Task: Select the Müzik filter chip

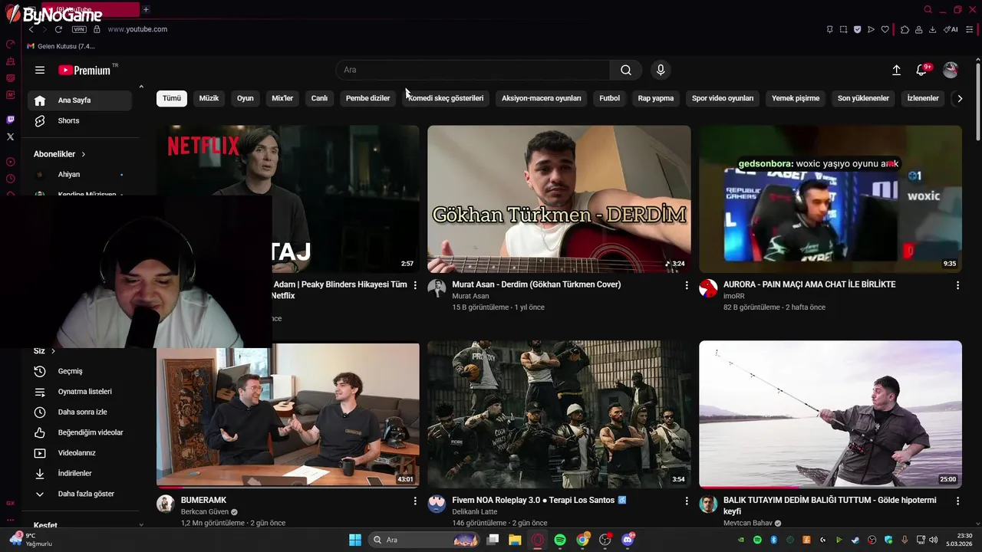Action: (x=209, y=98)
